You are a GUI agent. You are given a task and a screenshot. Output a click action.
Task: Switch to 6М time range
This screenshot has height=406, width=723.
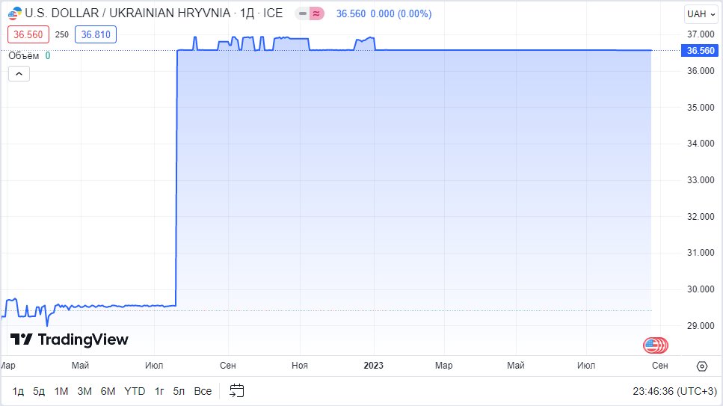point(108,390)
